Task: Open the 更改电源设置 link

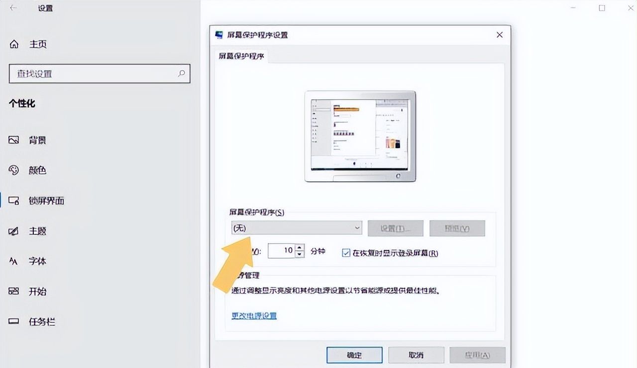Action: [254, 315]
